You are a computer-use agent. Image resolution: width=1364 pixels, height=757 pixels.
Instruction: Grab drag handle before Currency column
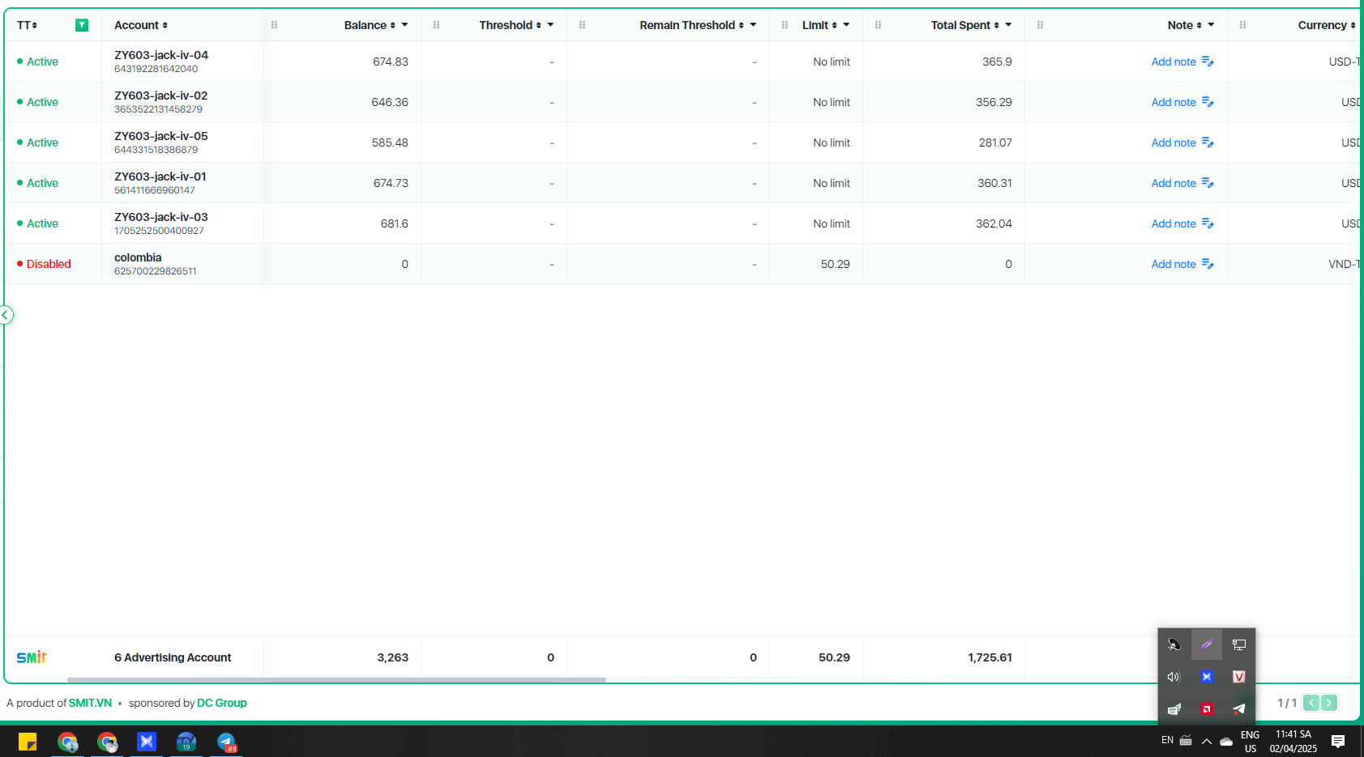[x=1242, y=25]
